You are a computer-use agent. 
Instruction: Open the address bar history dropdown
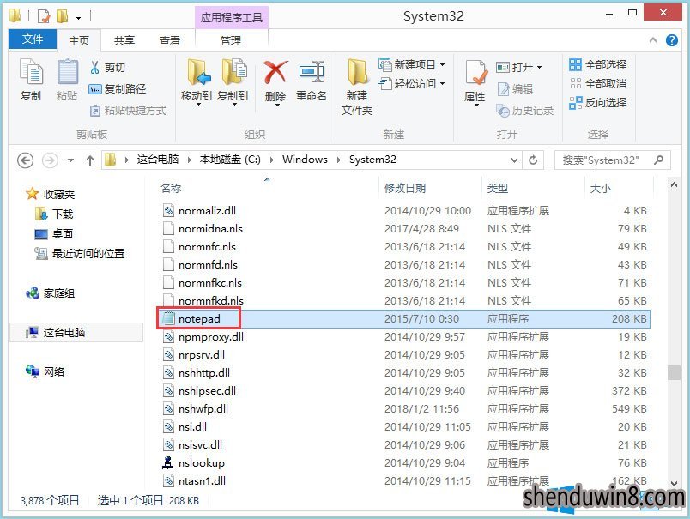click(x=514, y=160)
